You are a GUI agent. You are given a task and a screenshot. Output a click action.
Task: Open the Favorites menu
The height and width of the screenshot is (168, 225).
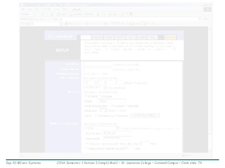[47, 9]
